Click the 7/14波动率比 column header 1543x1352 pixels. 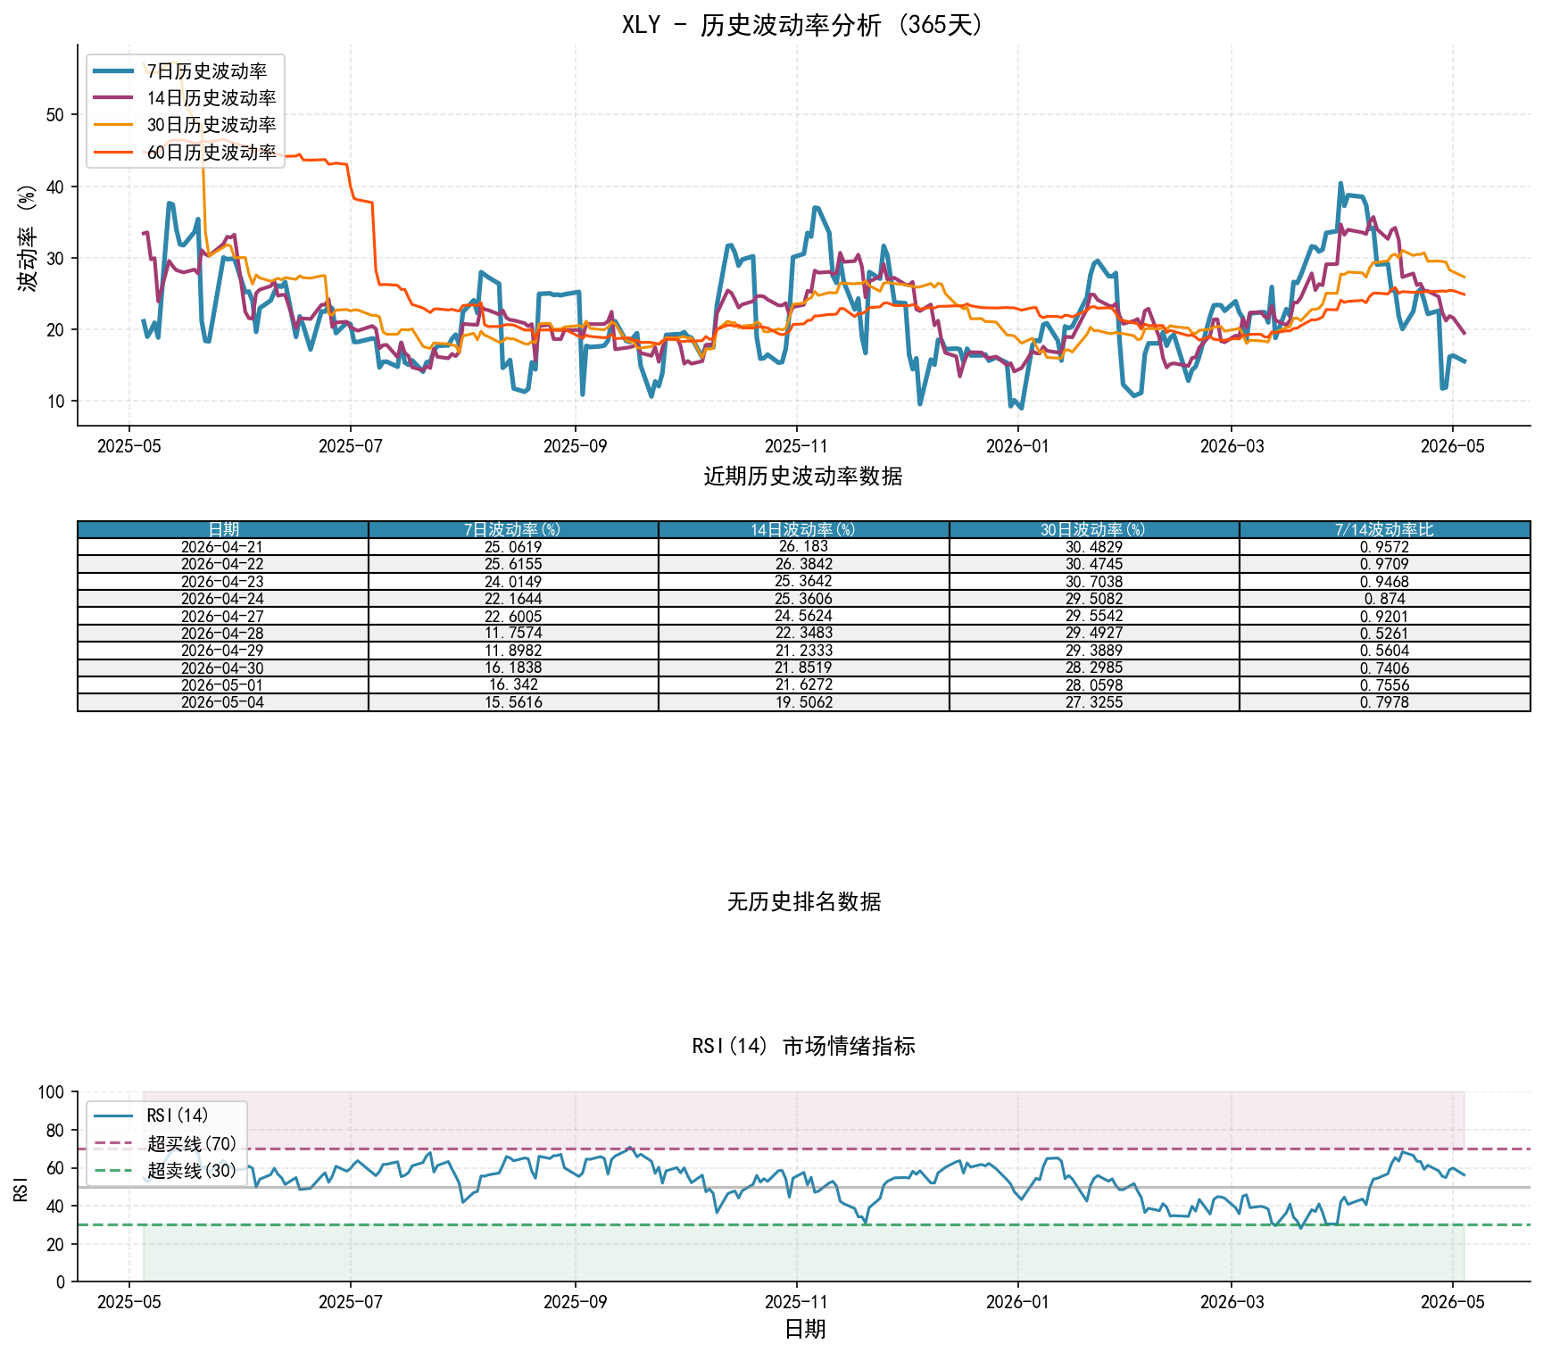point(1384,530)
